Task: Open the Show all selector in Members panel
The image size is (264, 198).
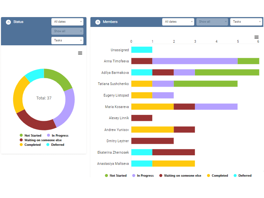Action: coord(212,22)
